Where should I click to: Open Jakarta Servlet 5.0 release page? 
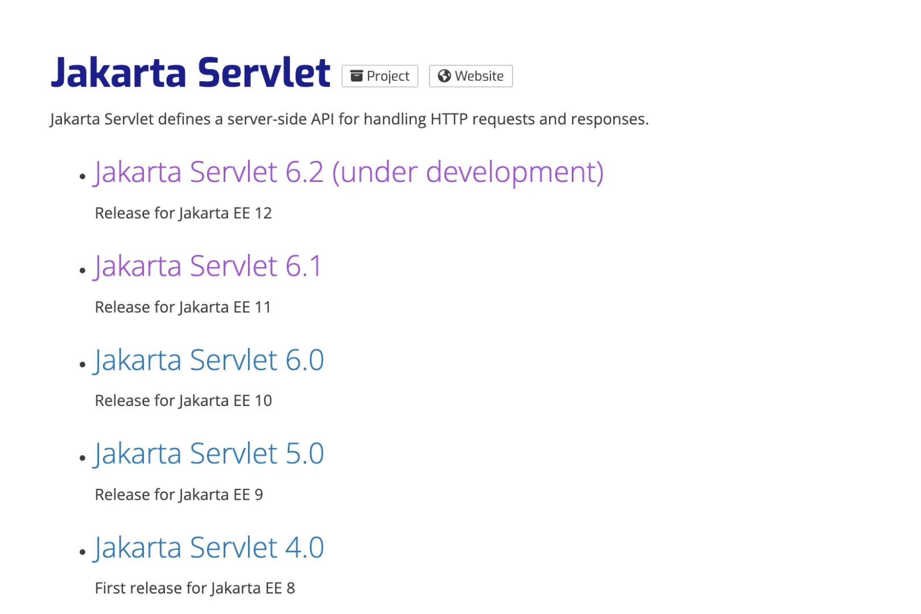[x=209, y=453]
